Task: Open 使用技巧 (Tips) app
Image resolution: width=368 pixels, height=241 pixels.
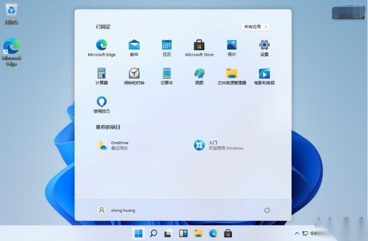Action: tap(101, 102)
